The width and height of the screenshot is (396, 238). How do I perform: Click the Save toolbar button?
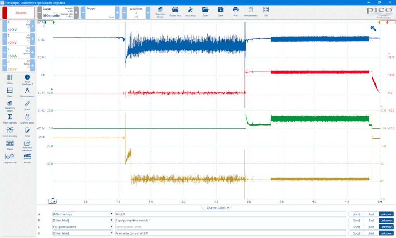tap(220, 12)
